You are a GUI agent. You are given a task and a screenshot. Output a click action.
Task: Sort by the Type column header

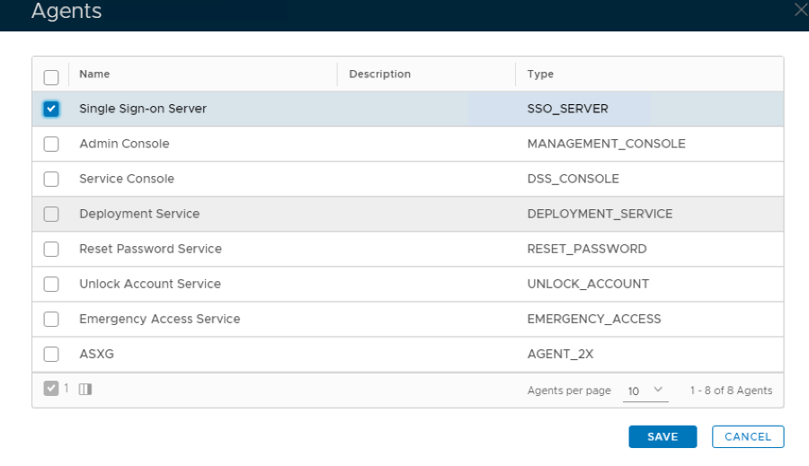540,75
